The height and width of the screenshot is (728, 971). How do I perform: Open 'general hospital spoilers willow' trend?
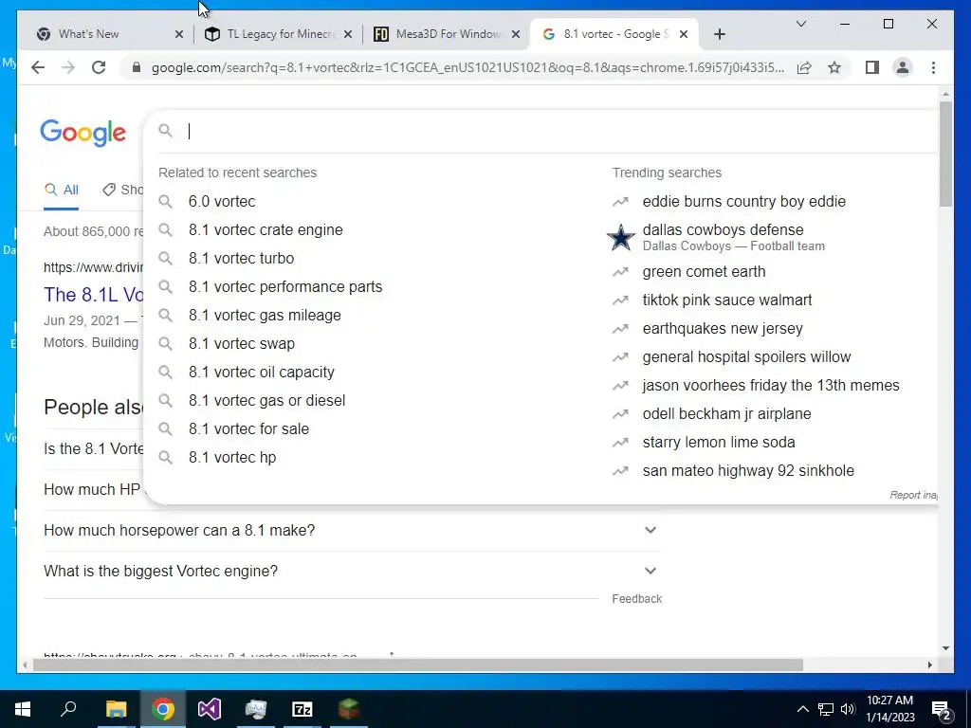(x=746, y=357)
